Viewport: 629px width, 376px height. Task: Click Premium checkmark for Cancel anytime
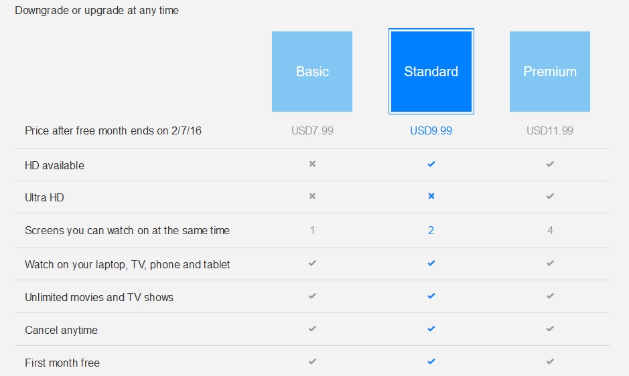click(550, 328)
